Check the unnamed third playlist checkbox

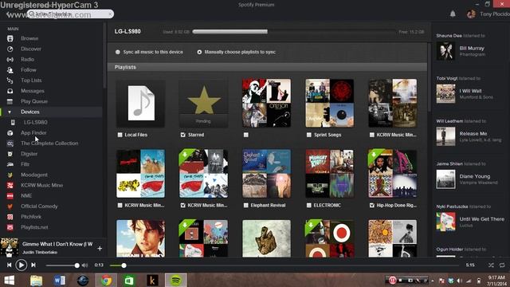point(246,135)
